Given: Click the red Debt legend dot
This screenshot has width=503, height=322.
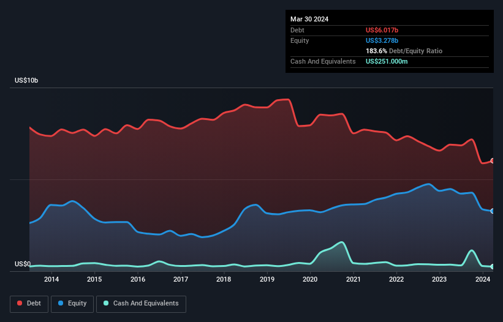Looking at the screenshot, I should pyautogui.click(x=20, y=303).
